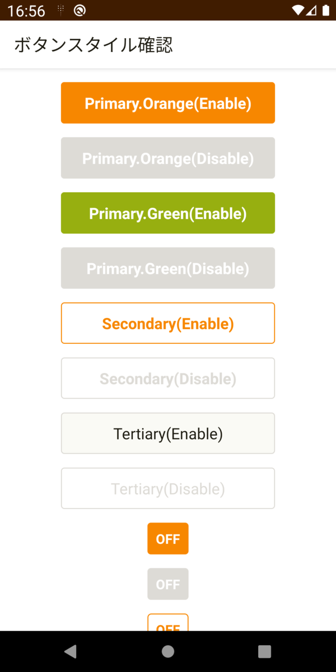336x672 pixels.
Task: Toggle the gray disabled OFF button
Action: 168,584
